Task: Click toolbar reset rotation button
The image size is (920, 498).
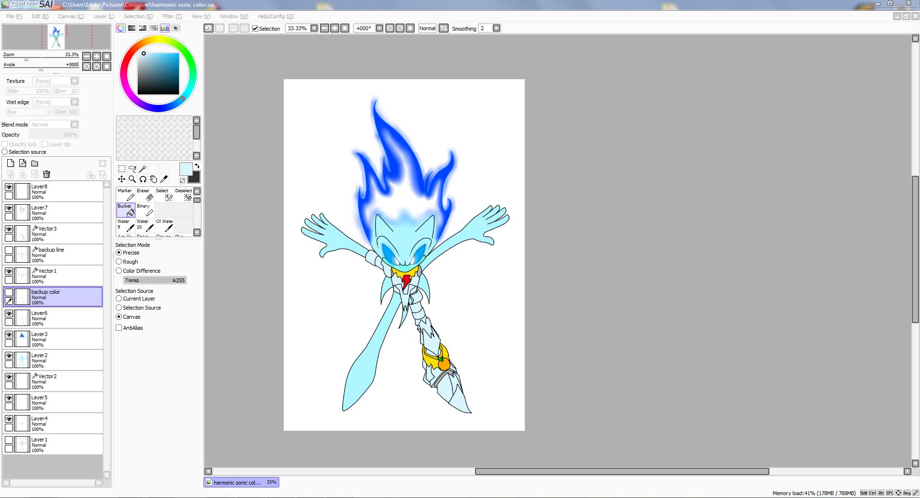Action: [410, 28]
